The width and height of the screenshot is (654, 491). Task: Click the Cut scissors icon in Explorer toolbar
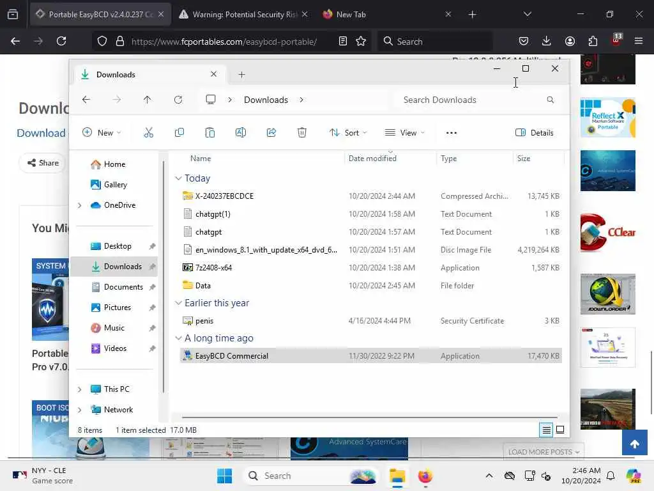(x=148, y=133)
